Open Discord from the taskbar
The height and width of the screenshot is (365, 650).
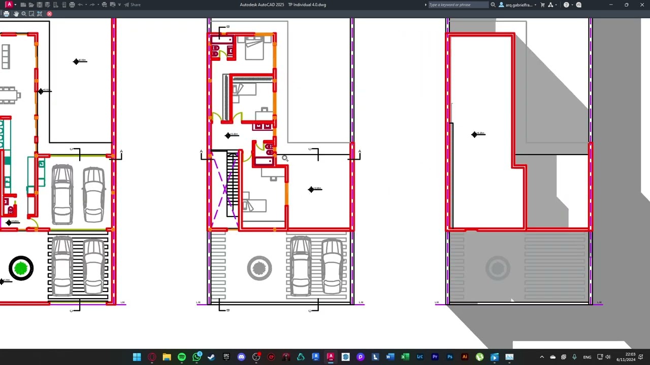241,357
